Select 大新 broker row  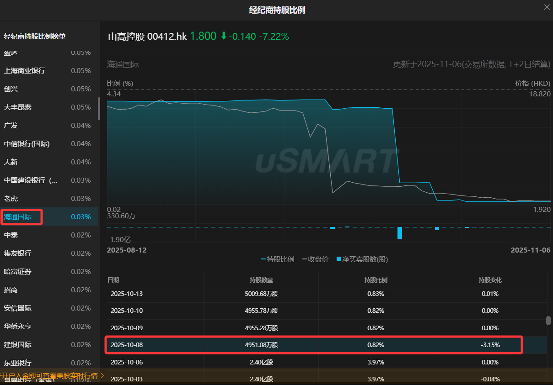coord(49,162)
